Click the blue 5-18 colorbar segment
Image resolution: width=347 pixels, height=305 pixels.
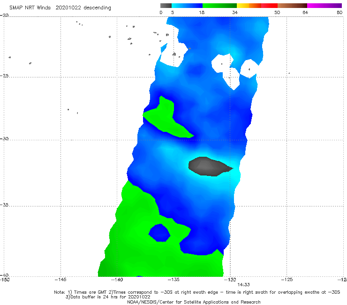[187, 6]
